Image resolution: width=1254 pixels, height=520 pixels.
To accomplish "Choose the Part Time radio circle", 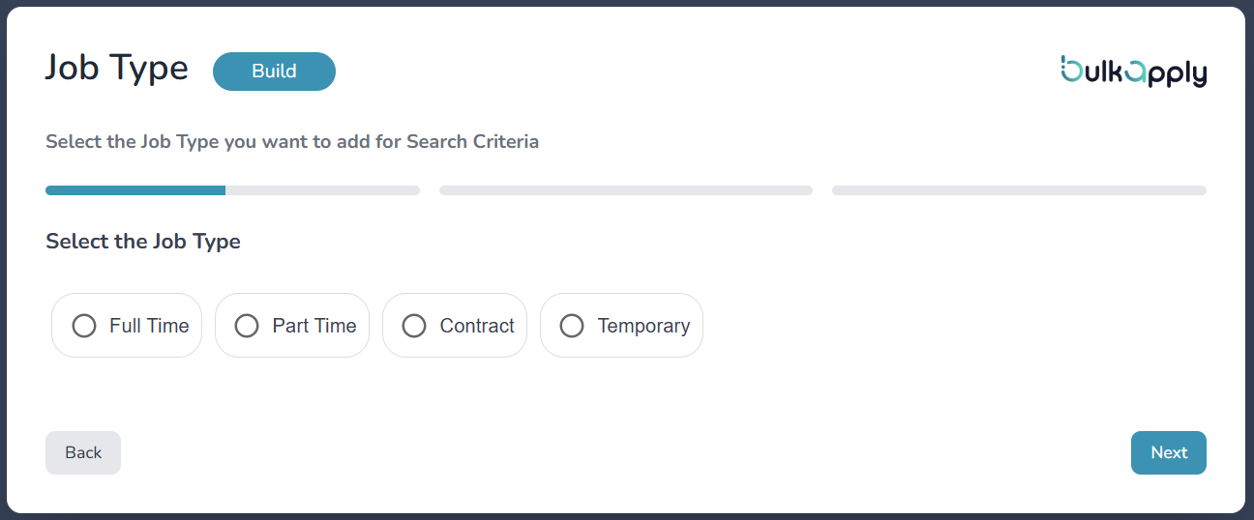I will [247, 326].
